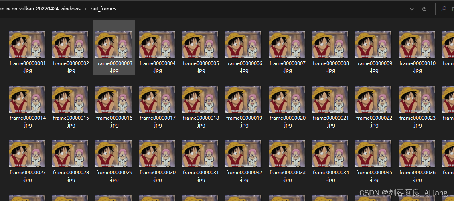
Task: Select frame00000035.jpg thumbnail
Action: (373, 154)
